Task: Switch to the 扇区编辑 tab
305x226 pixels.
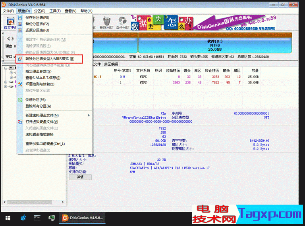Action: point(111,64)
